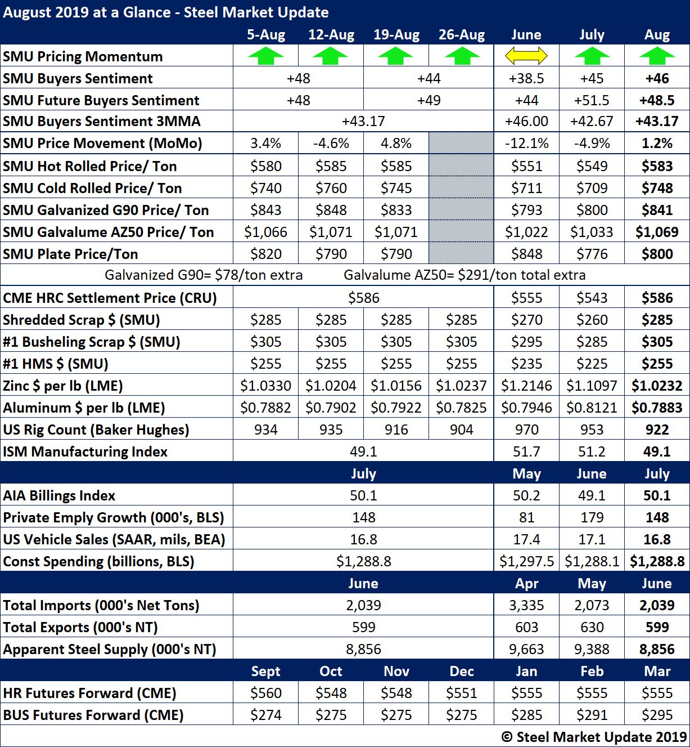Screen dimensions: 690x747
Task: Select the ISM Manufacturing Index value 49.1 in Aug column
Action: pos(657,451)
